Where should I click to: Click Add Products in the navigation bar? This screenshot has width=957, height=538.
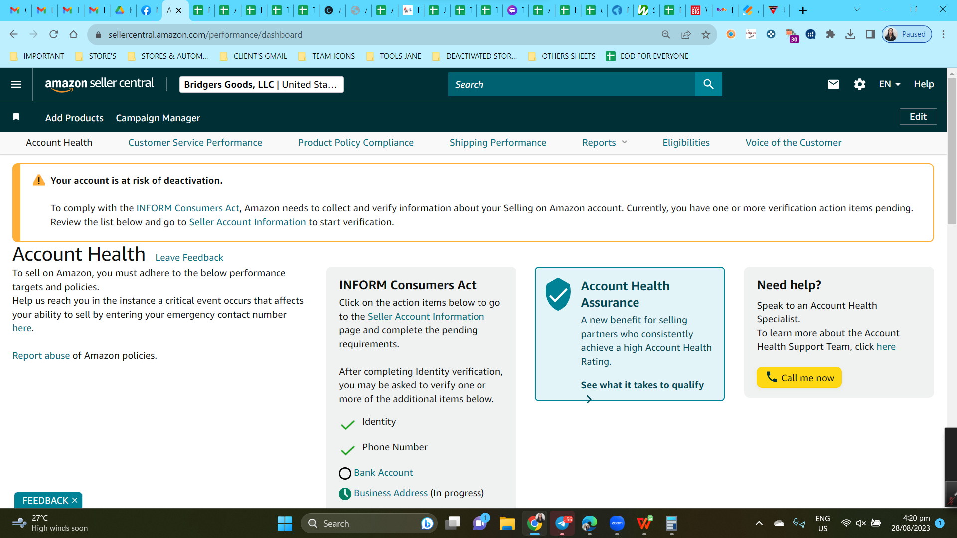point(74,118)
